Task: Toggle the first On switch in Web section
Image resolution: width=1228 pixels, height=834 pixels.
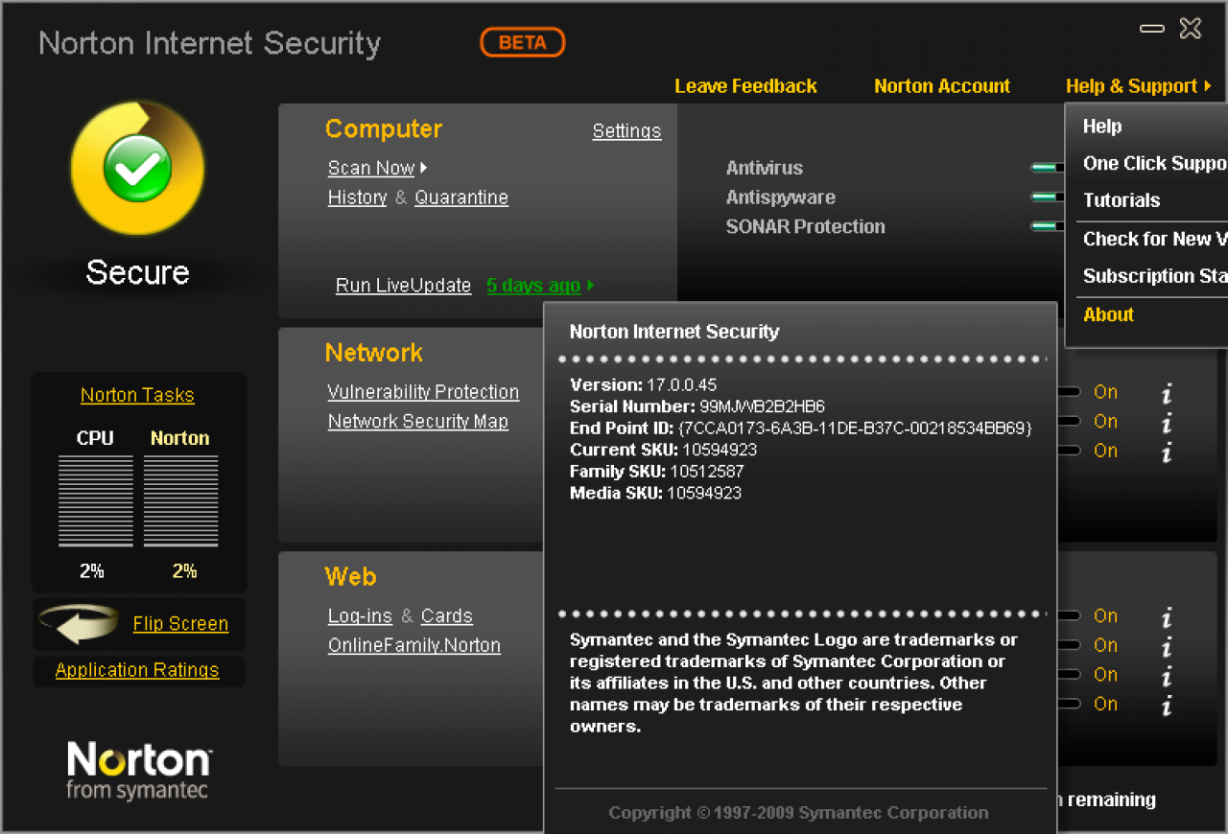Action: 1071,616
